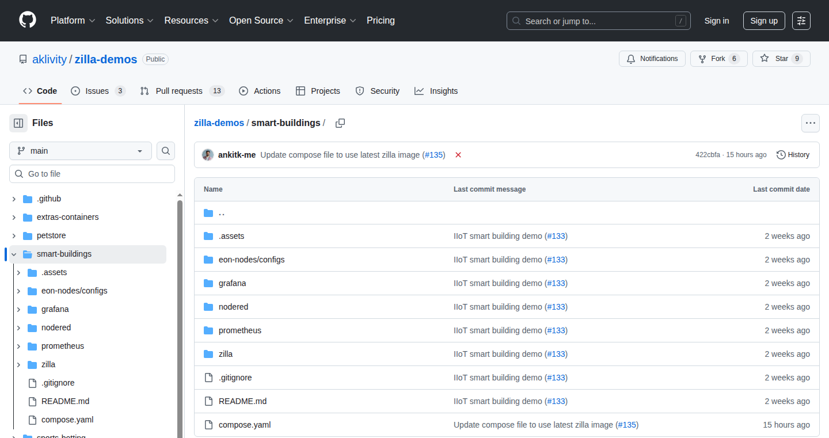Click the zilla folder icon in table
Viewport: 829px width, 438px height.
tap(208, 354)
